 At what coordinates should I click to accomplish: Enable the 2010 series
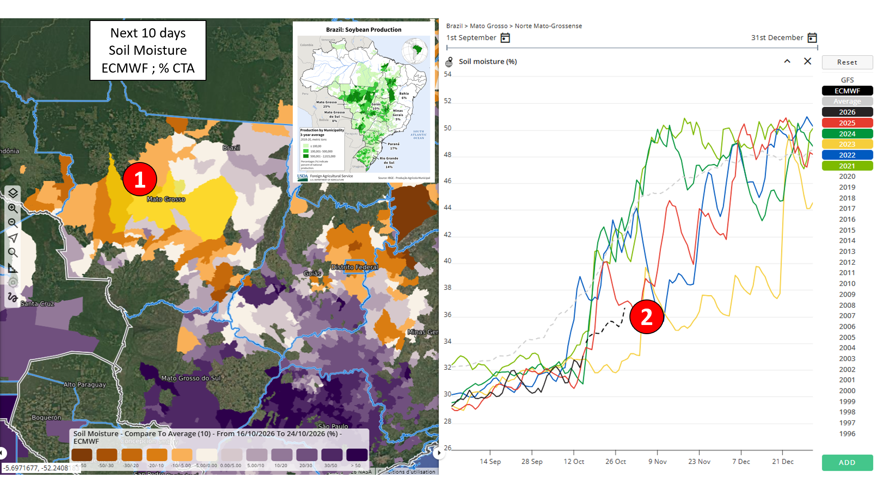(x=847, y=283)
